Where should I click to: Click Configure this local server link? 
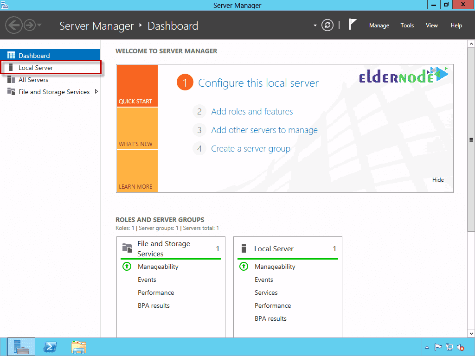[258, 83]
